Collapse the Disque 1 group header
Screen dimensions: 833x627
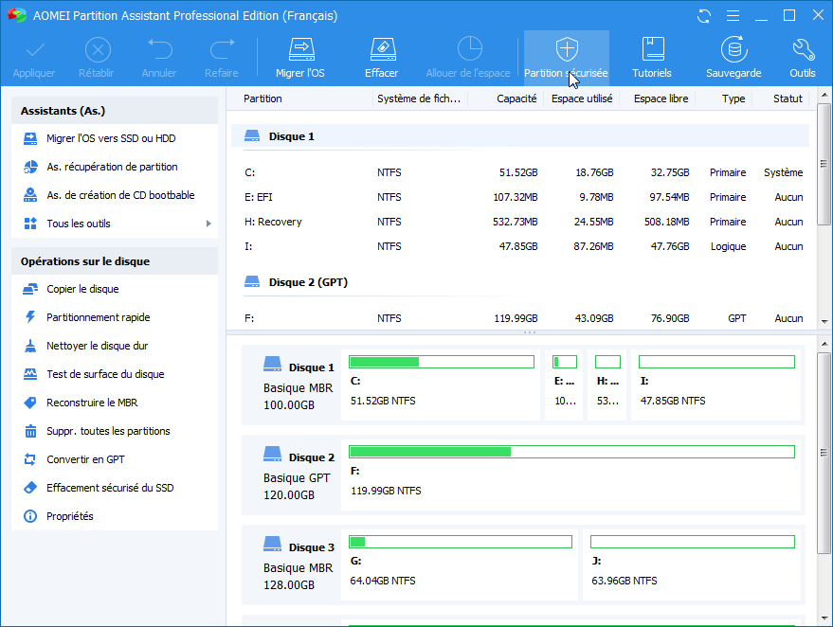coord(291,136)
